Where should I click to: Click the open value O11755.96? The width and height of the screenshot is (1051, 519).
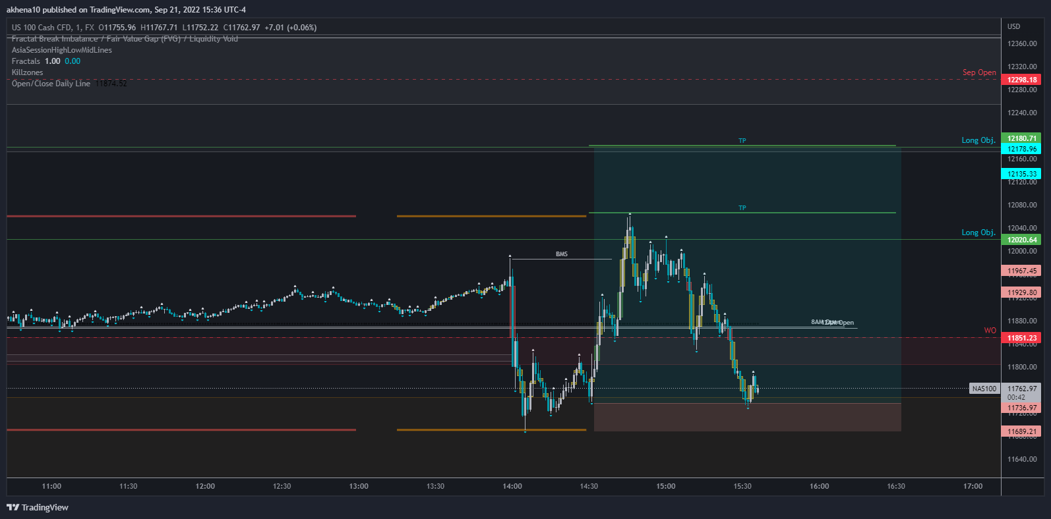(117, 28)
